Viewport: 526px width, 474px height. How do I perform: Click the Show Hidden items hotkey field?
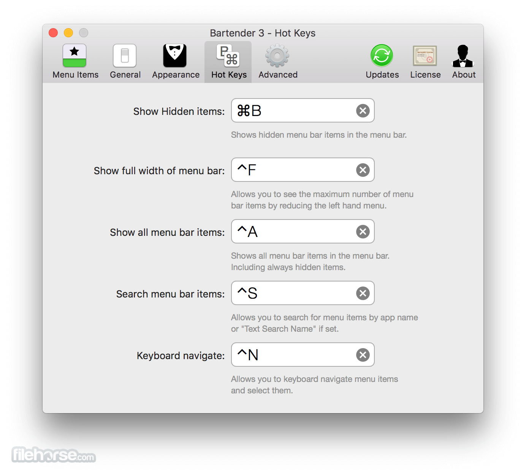tap(303, 111)
